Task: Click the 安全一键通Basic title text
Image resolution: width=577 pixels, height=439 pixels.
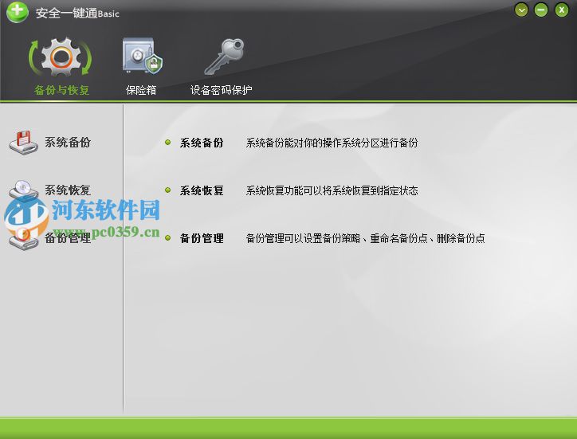Action: coord(77,14)
